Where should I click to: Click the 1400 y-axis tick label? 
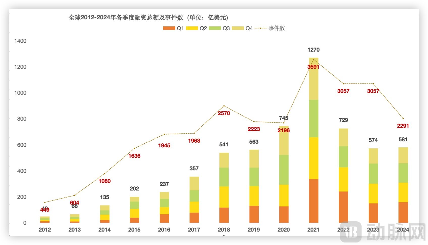tap(20, 41)
